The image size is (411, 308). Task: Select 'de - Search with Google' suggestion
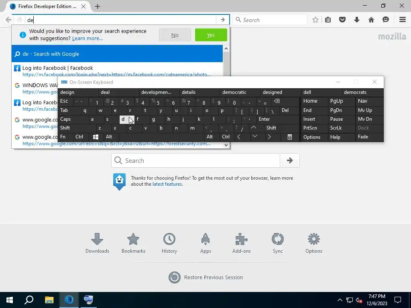point(117,54)
